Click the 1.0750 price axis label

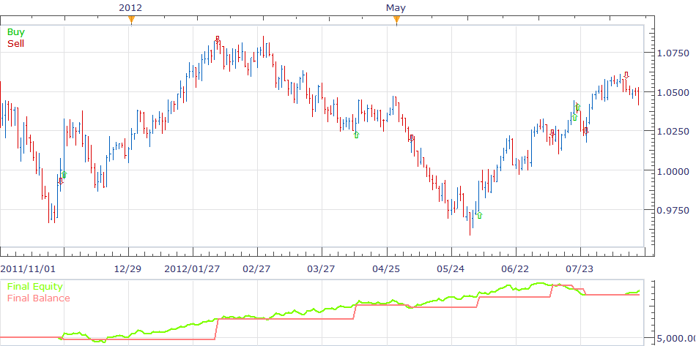673,53
